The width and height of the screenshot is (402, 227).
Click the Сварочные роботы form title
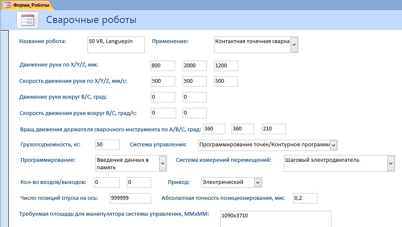click(91, 20)
